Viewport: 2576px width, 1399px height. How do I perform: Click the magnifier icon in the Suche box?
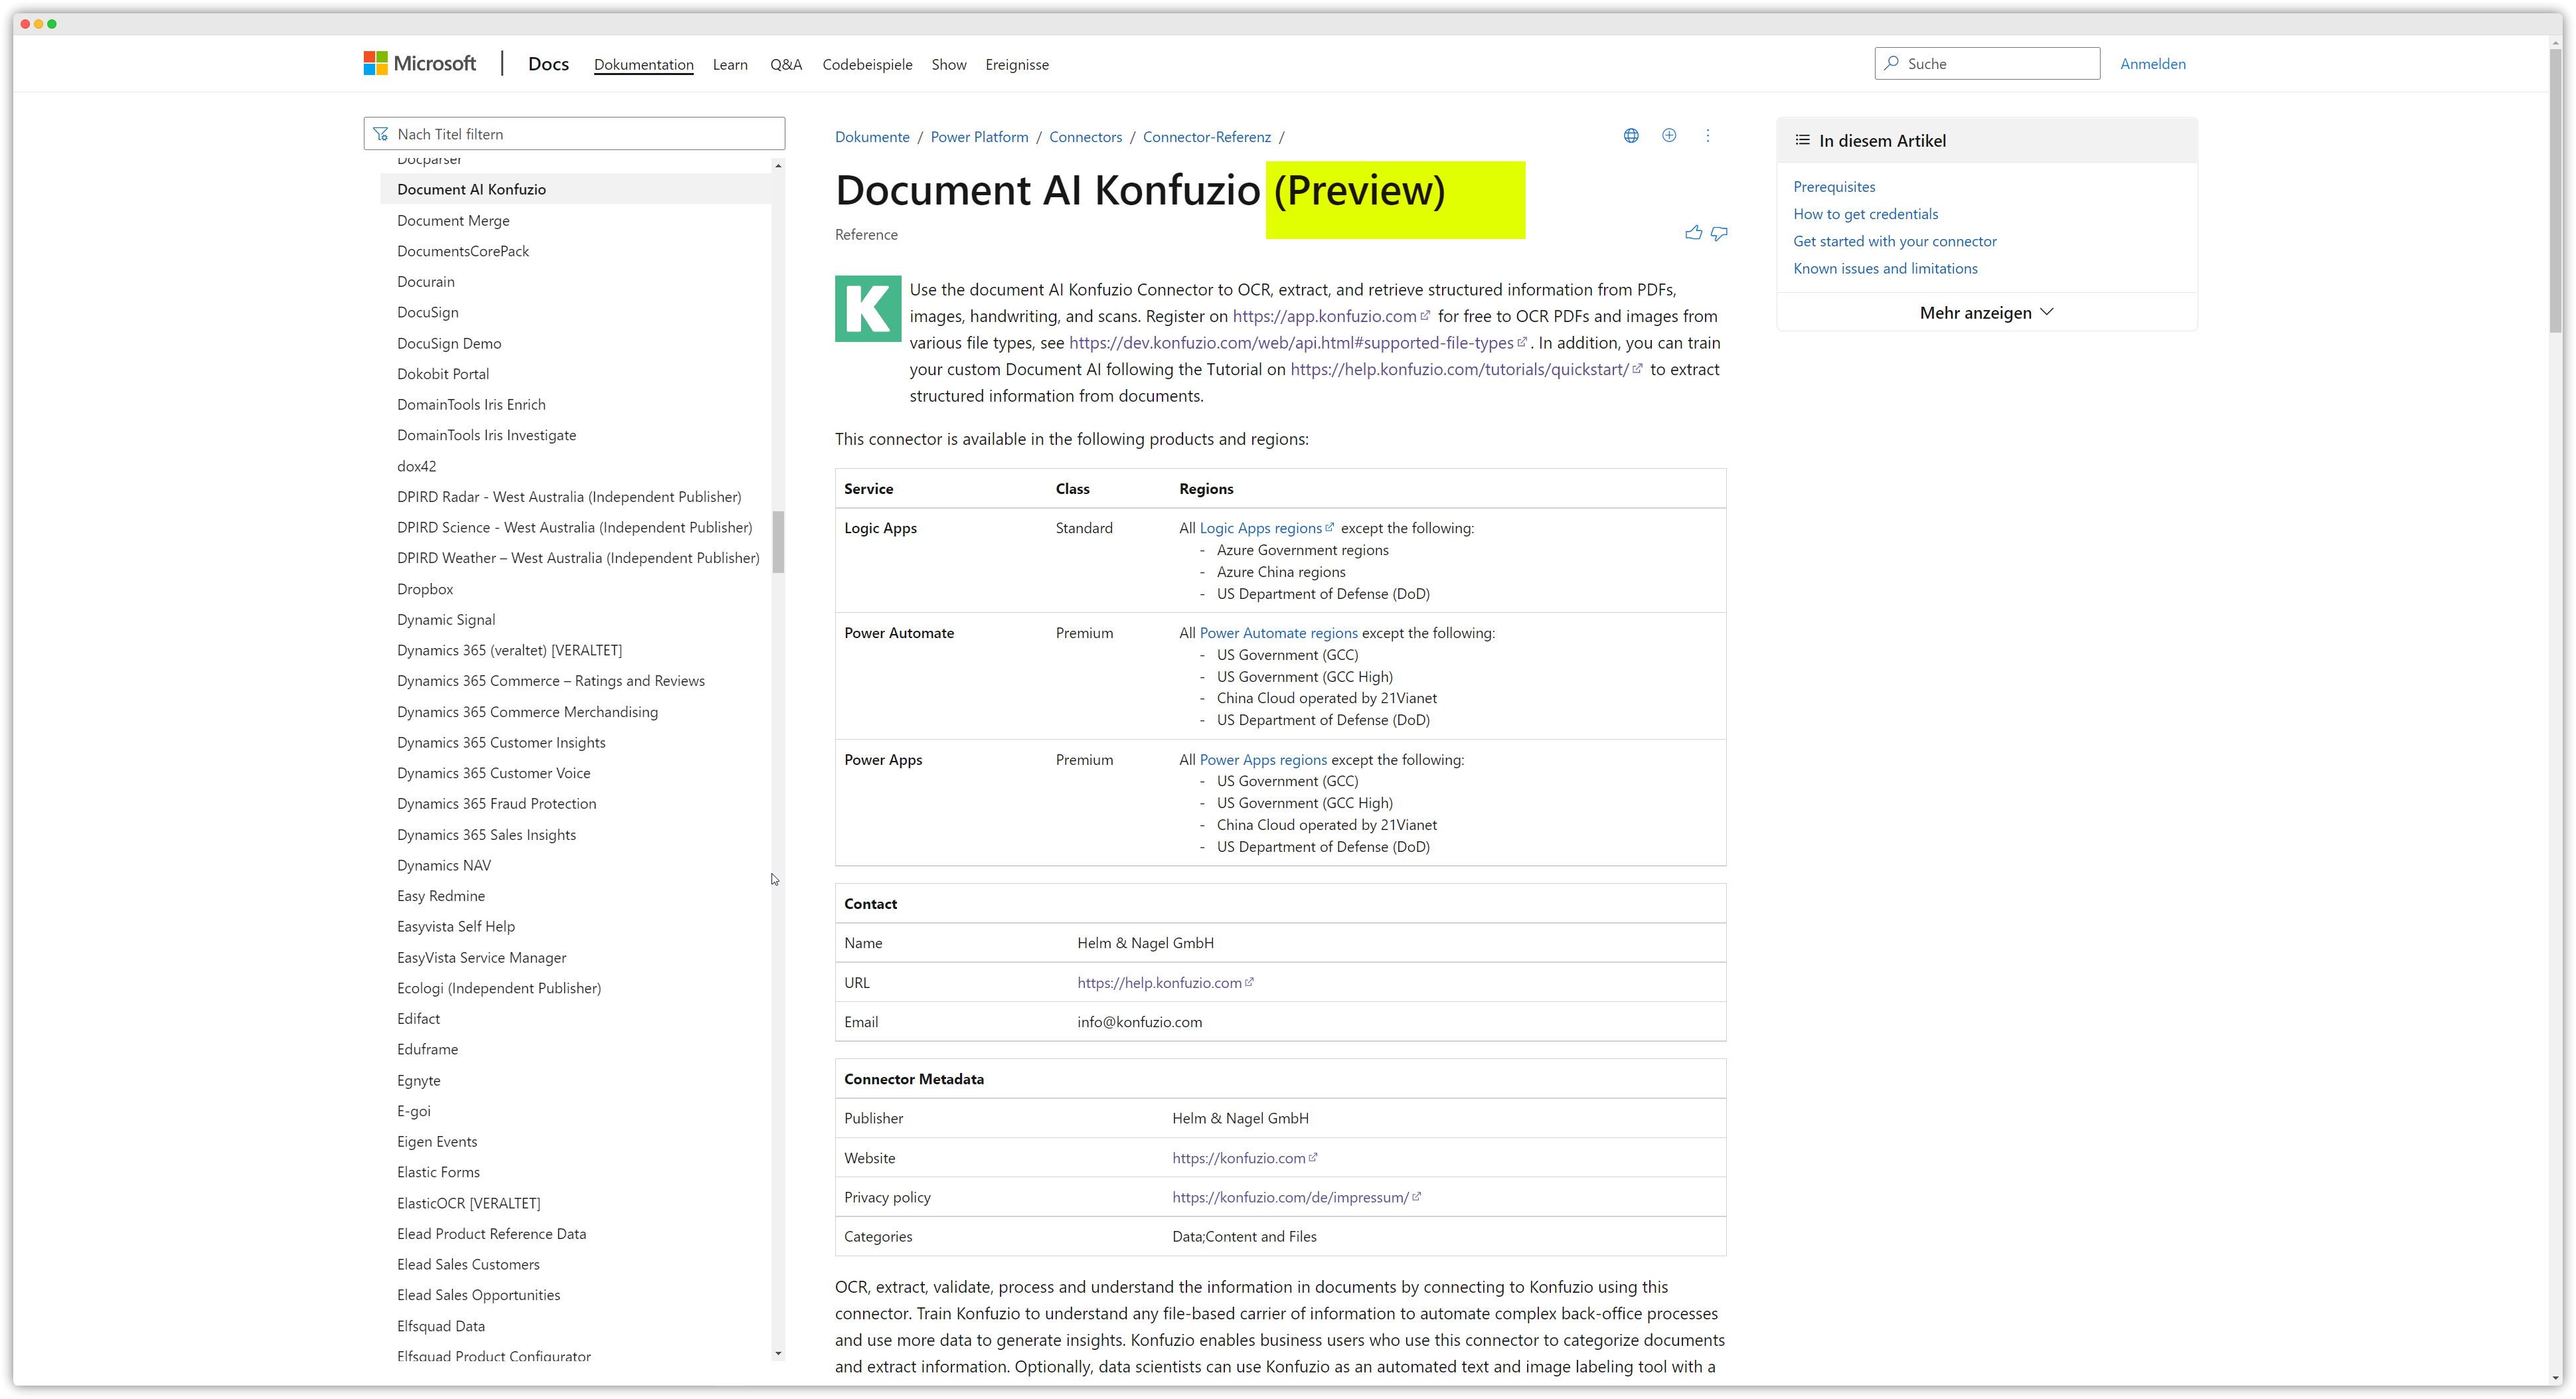1891,63
